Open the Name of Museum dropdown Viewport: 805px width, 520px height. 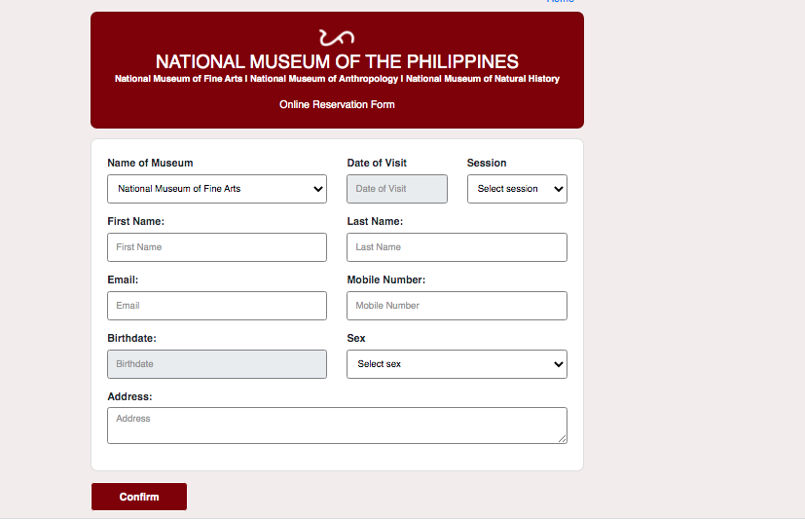(217, 189)
